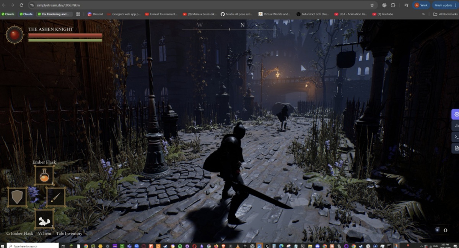The image size is (459, 248).
Task: Expand the bookmarks overflow chevron
Action: pyautogui.click(x=423, y=14)
